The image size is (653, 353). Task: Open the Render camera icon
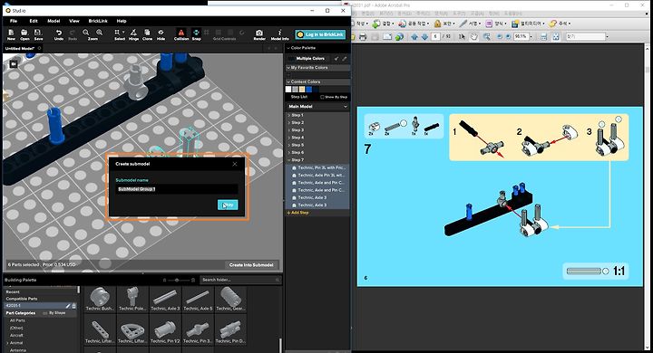coord(259,33)
